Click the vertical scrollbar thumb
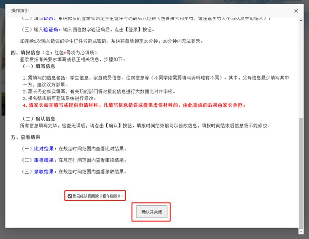Image resolution: width=309 pixels, height=239 pixels. tap(301, 173)
